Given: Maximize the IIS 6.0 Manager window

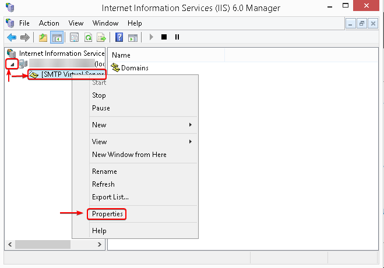Looking at the screenshot, I should click(x=346, y=6).
